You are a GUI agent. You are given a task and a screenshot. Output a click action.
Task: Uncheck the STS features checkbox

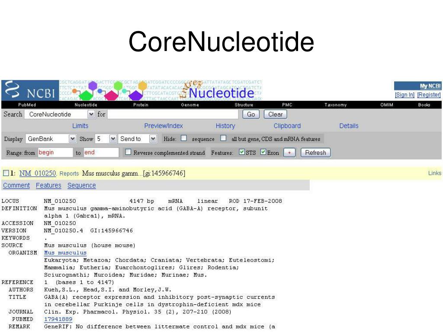(x=242, y=152)
